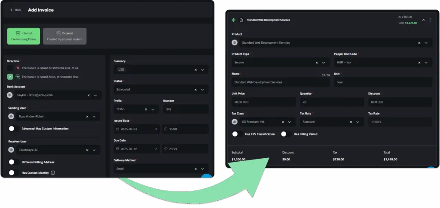Screen dimensions: 440x208
Task: Click the move handle on the product line
Action: point(233,20)
